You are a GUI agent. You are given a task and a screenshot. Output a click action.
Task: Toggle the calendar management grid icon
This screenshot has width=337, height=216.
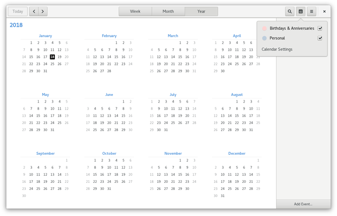point(300,12)
